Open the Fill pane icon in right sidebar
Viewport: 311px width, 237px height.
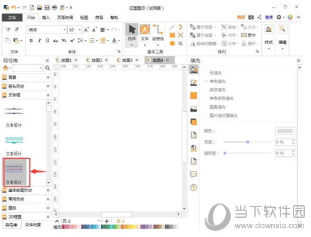tap(193, 70)
